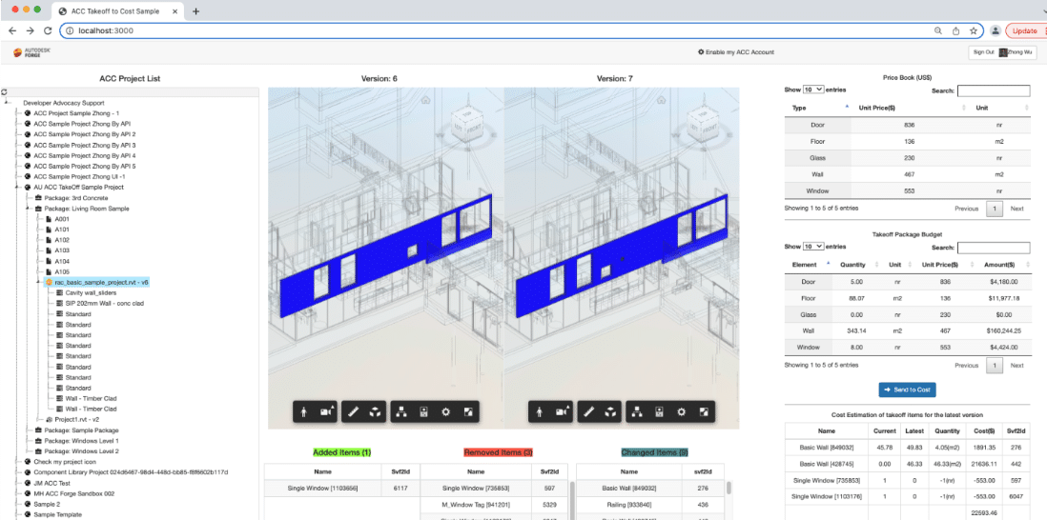
Task: Click Enable my ACC Account link
Action: (736, 52)
